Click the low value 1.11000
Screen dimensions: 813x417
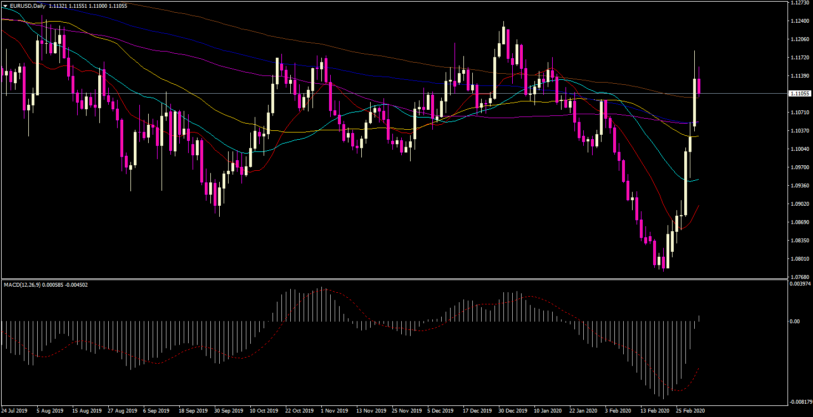pos(99,6)
